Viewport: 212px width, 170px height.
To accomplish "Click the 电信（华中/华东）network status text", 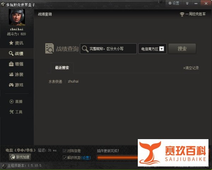I will coord(21,150).
